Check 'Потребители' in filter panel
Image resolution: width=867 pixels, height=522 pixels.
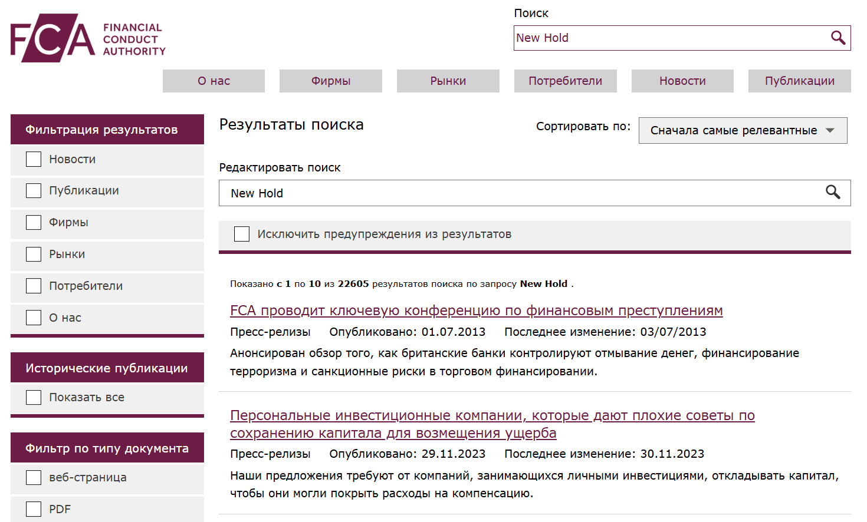[x=33, y=286]
